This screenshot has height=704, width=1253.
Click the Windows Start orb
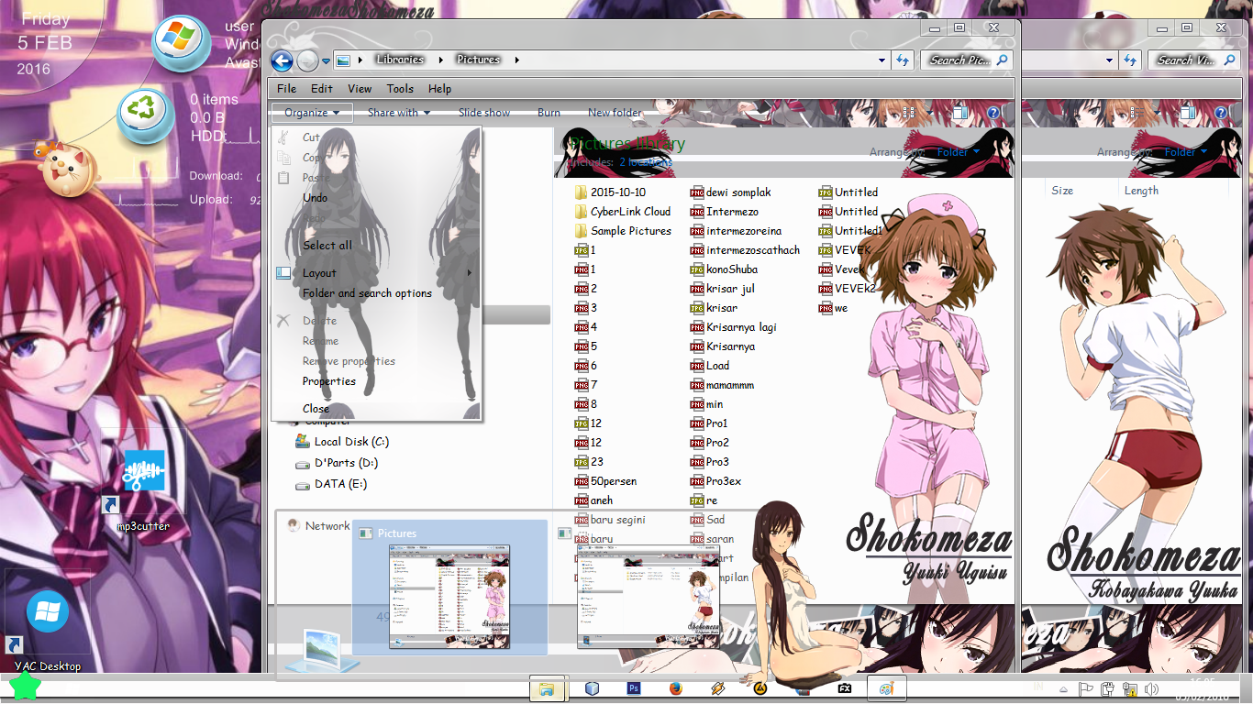pyautogui.click(x=182, y=42)
